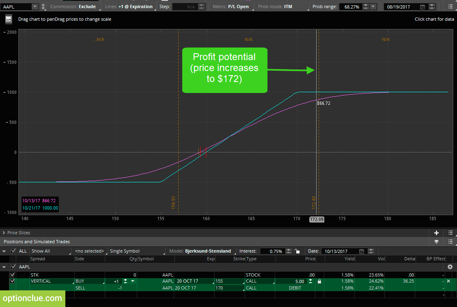Click the AAPL symbol input field
Viewport: 457px width, 307px height.
coord(16,6)
